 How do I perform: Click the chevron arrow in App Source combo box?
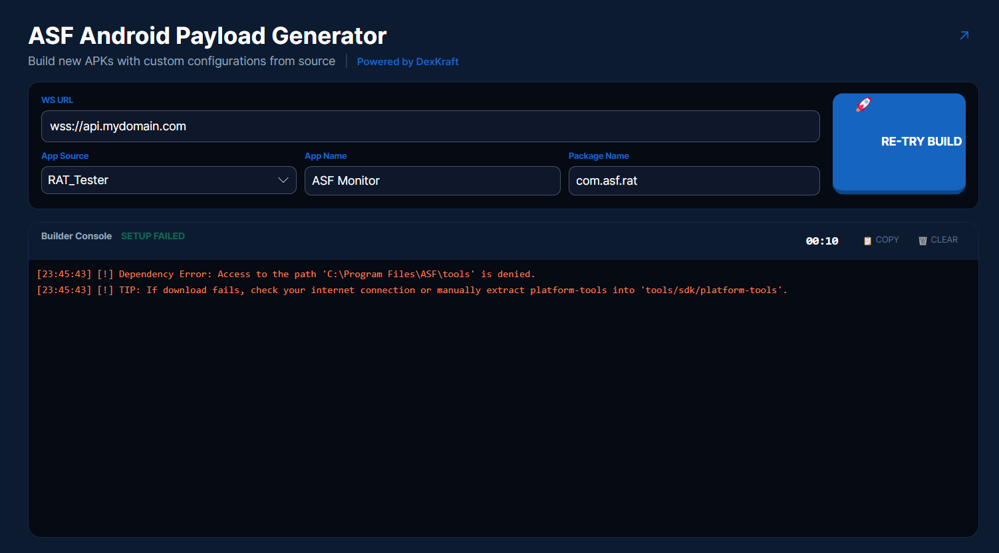pos(283,180)
